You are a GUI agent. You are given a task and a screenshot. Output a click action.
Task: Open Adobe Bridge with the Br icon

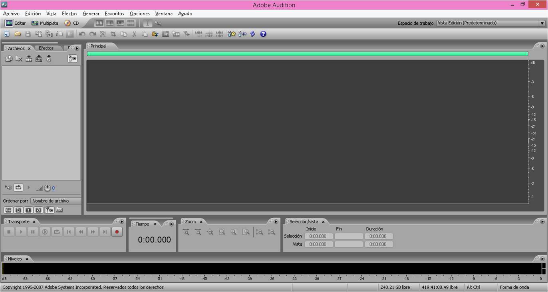70,34
